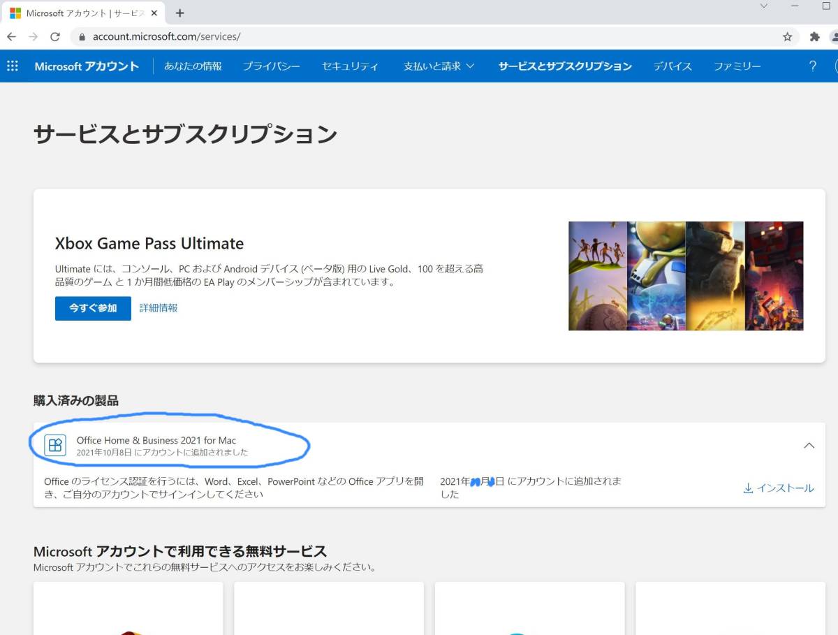Click the browser back arrow
Image resolution: width=838 pixels, height=635 pixels.
(x=12, y=37)
